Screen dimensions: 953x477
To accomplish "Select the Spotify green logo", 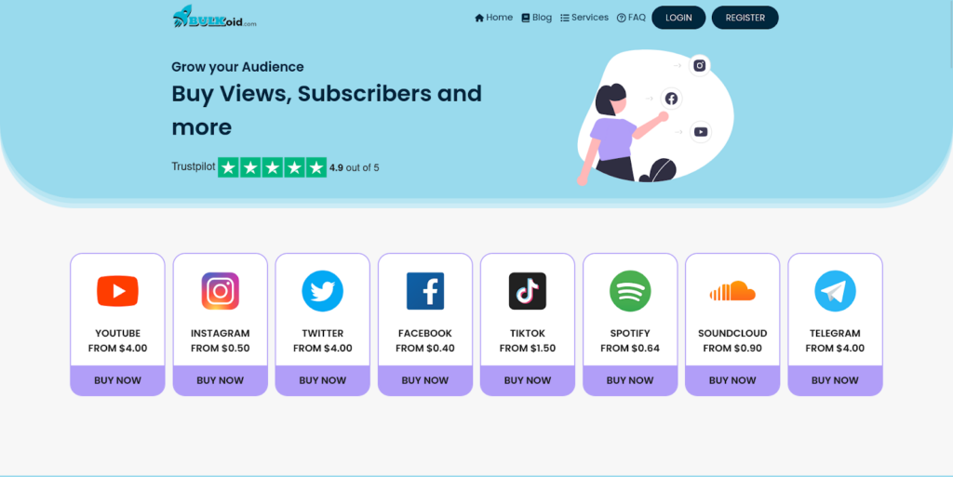I will point(630,291).
